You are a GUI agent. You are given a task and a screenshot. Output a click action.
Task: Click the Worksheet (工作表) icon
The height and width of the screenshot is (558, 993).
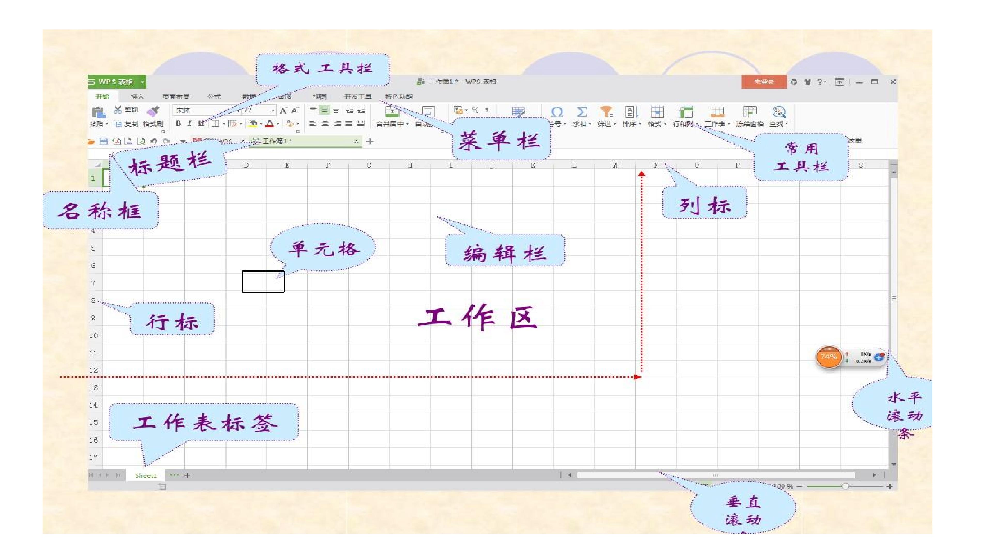717,112
